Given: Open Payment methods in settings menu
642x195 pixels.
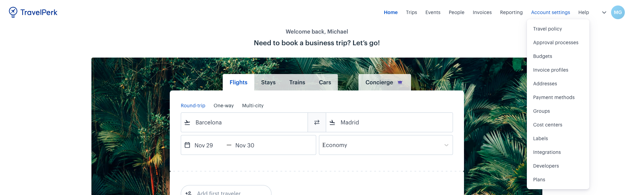Looking at the screenshot, I should (x=554, y=97).
